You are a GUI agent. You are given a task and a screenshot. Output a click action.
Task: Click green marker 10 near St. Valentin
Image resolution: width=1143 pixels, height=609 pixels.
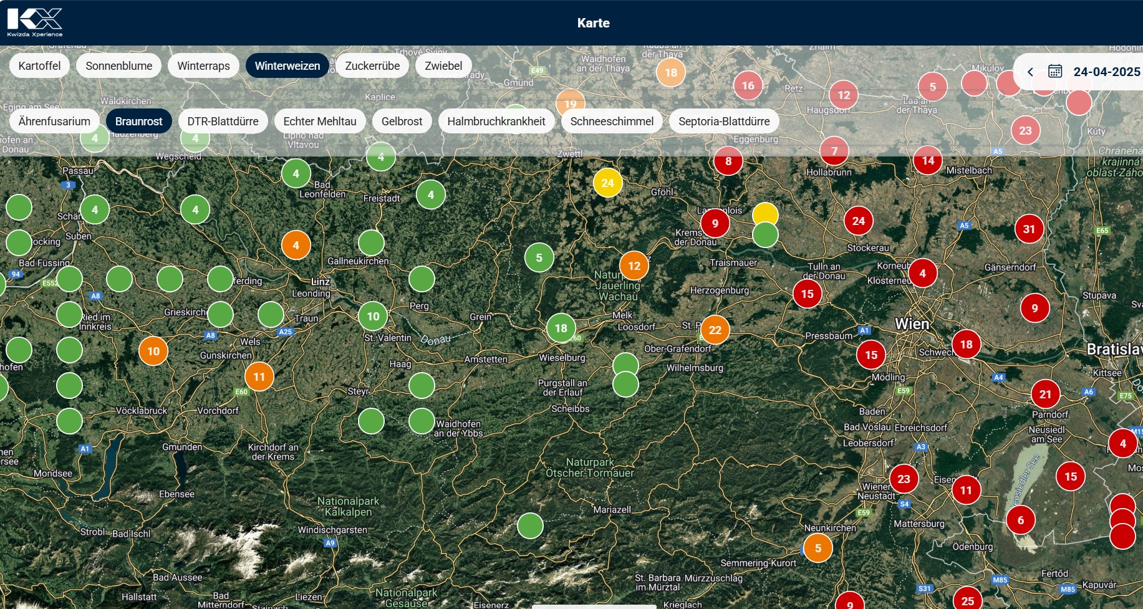pos(373,316)
